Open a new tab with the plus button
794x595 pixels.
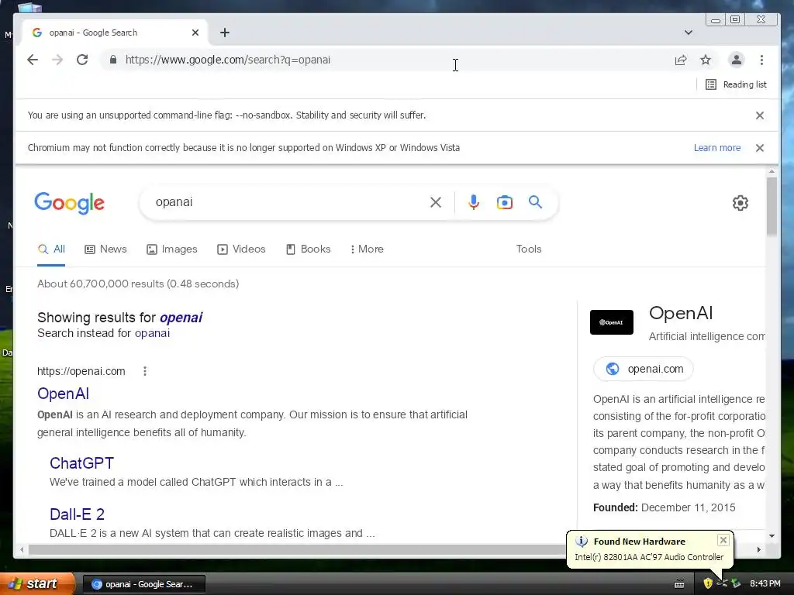click(225, 33)
